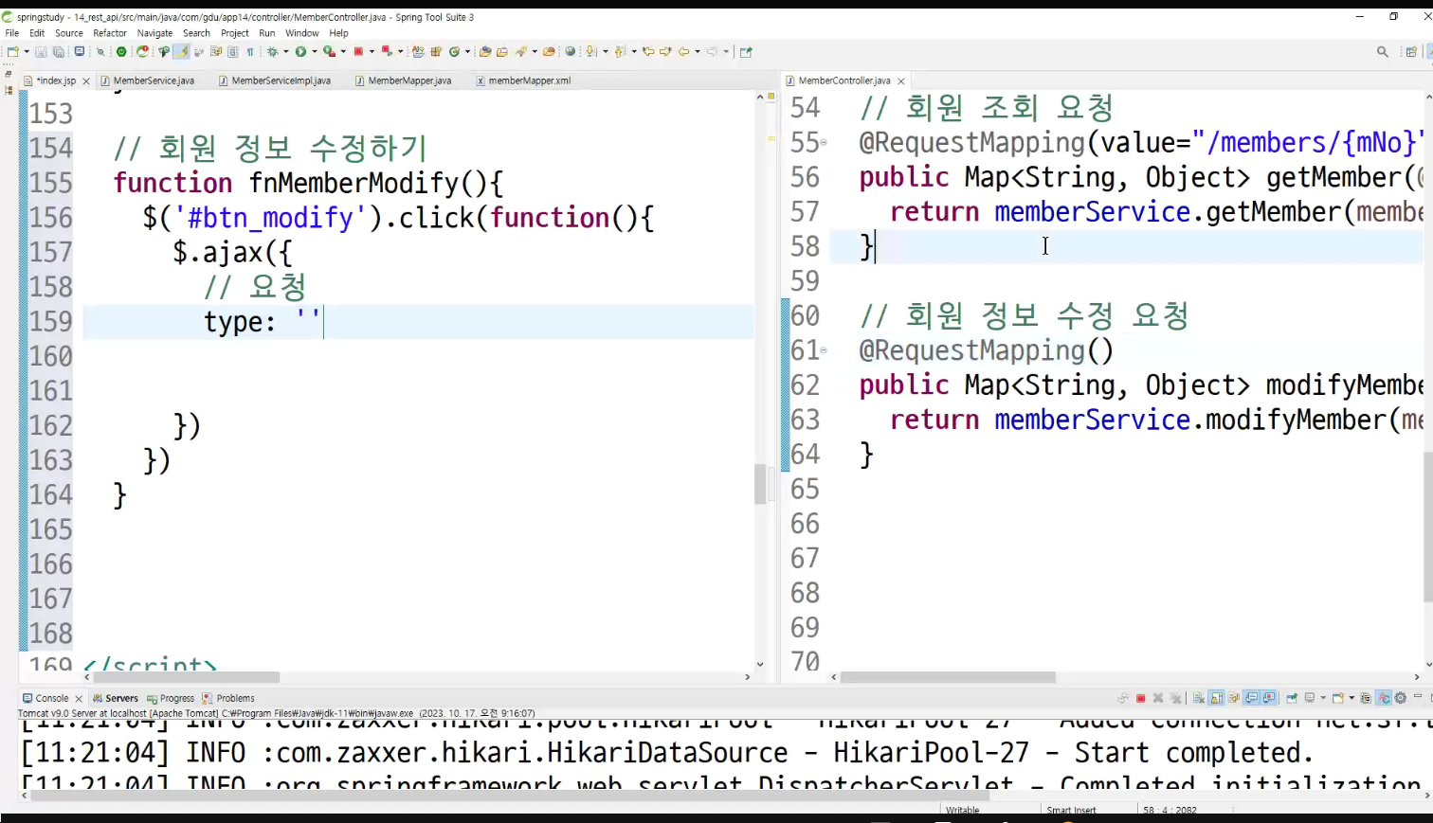Image resolution: width=1433 pixels, height=823 pixels.
Task: Switch to MemberMapper.java tab
Action: tap(403, 81)
